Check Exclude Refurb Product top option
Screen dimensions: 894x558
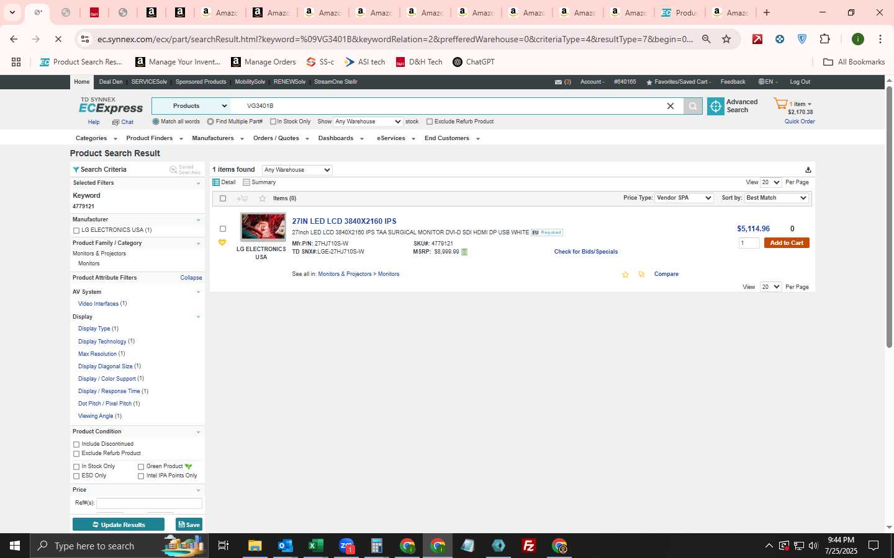(x=430, y=122)
